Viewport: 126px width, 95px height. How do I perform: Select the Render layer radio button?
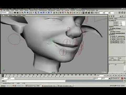pos(117,58)
